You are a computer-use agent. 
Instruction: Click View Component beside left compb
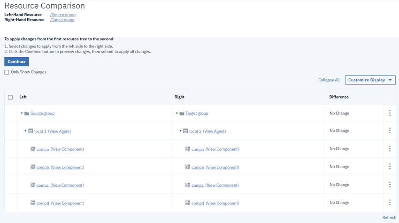tap(68, 167)
